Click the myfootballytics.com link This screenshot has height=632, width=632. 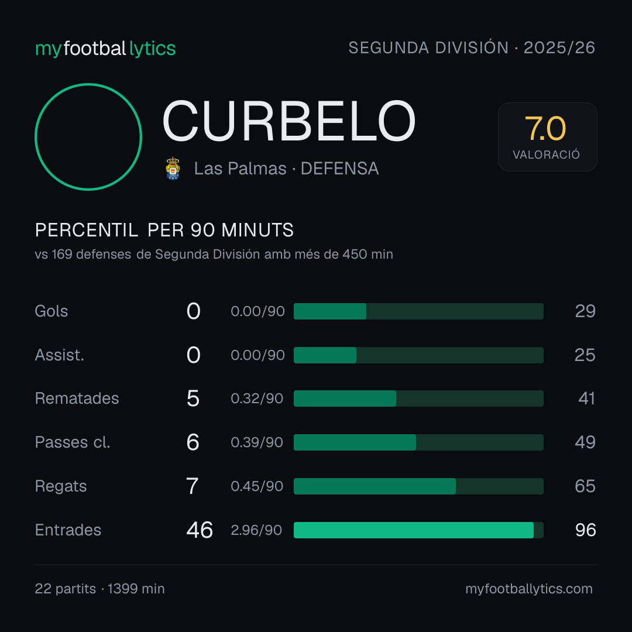(529, 589)
